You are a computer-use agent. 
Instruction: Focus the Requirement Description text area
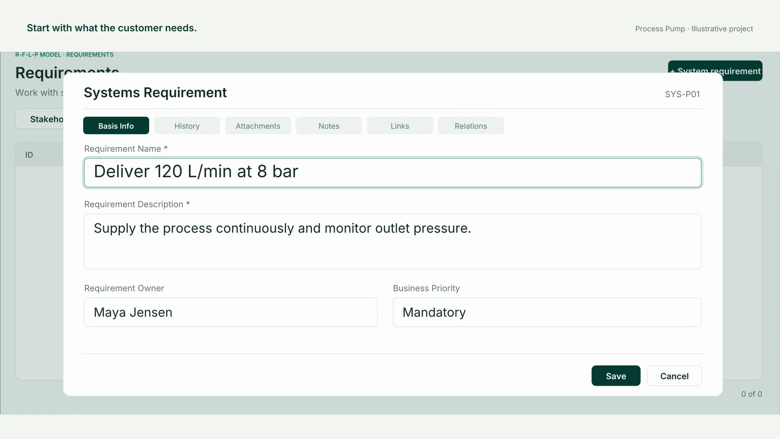tap(392, 241)
